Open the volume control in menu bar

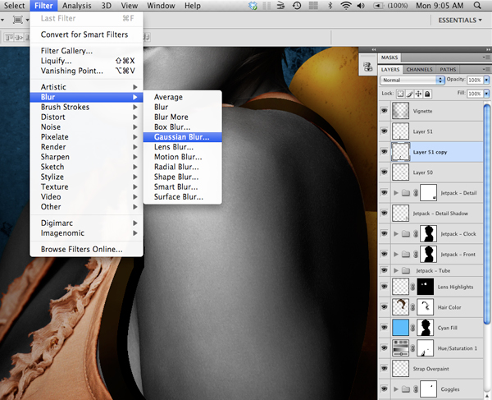[361, 6]
